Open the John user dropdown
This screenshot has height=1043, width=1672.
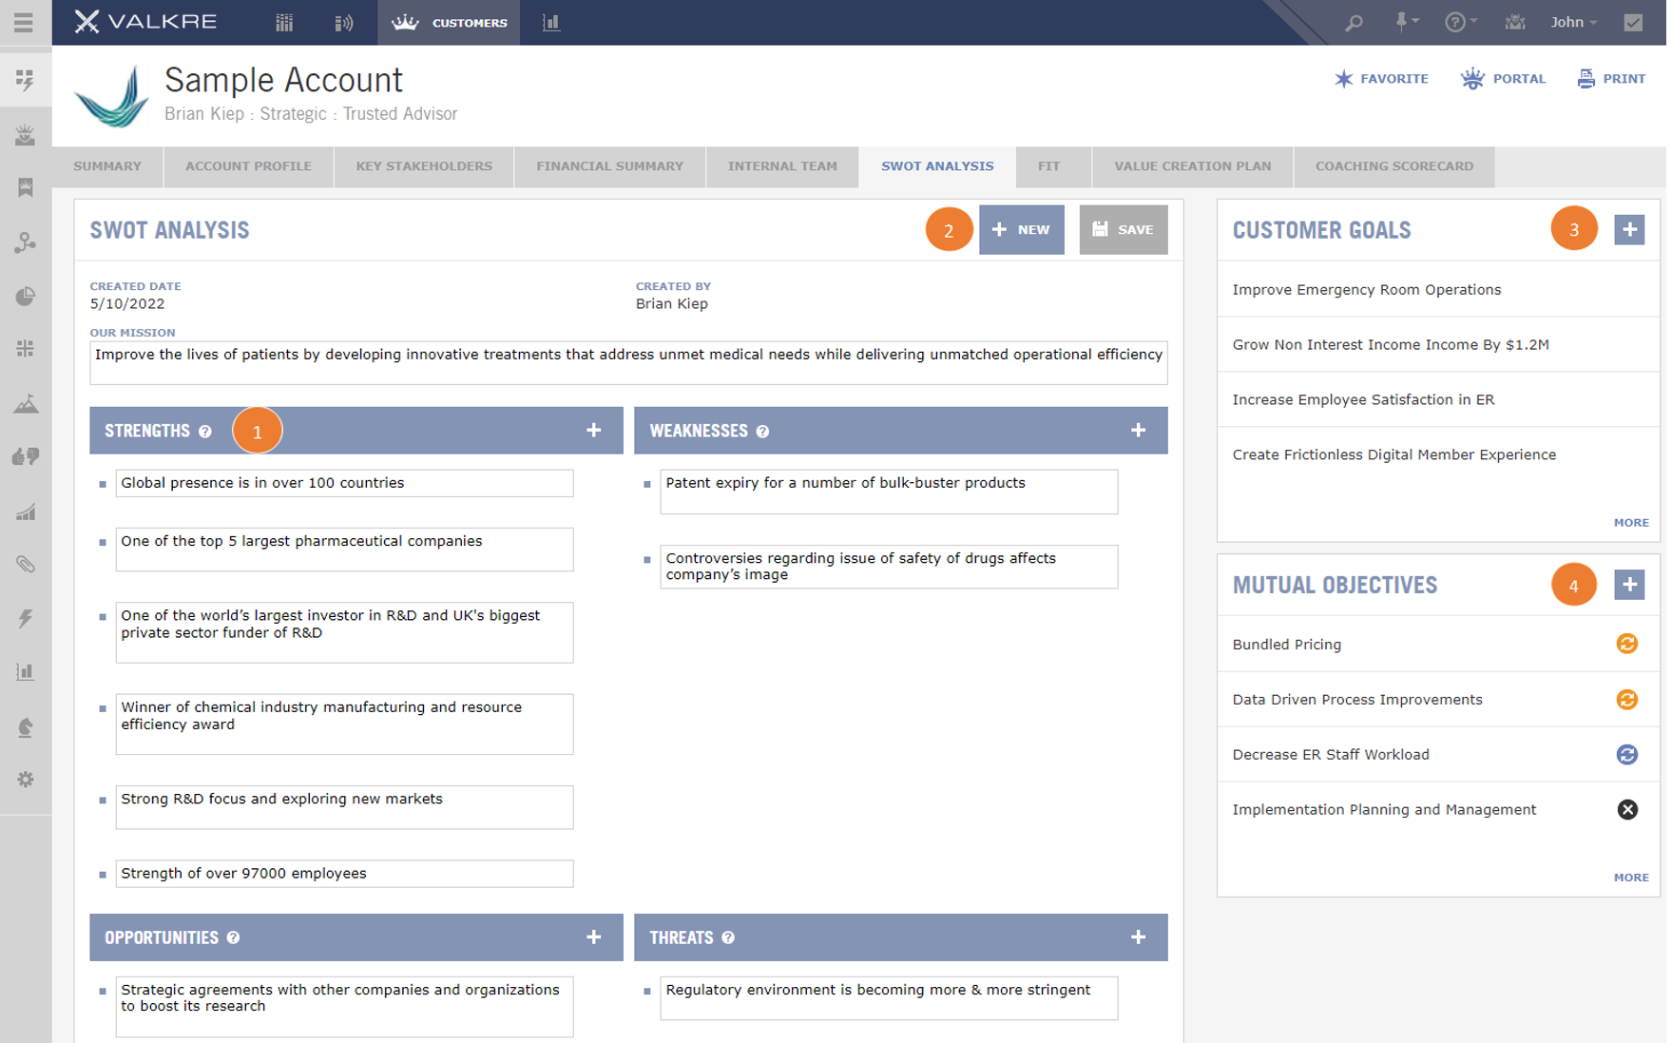pos(1573,22)
